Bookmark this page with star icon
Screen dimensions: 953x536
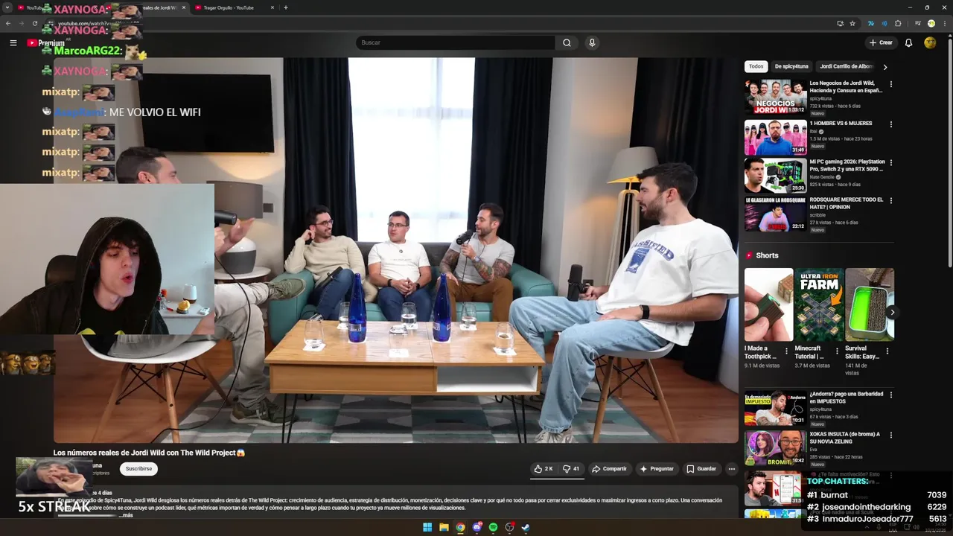tap(852, 23)
